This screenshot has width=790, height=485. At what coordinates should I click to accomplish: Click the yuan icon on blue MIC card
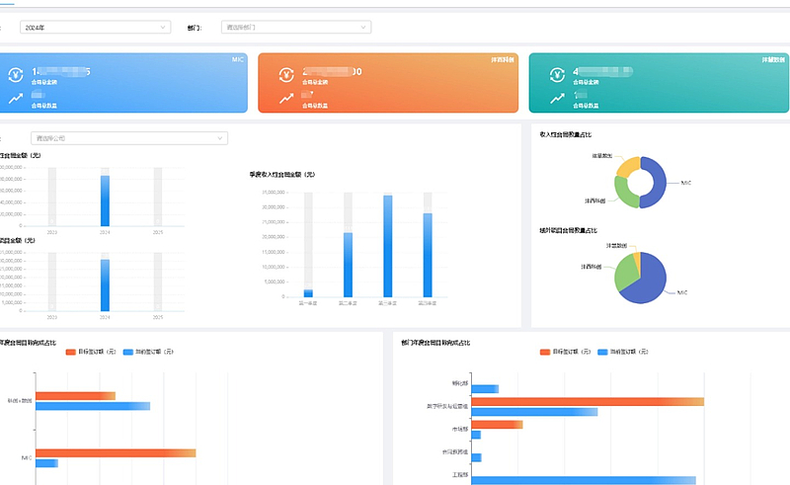16,74
